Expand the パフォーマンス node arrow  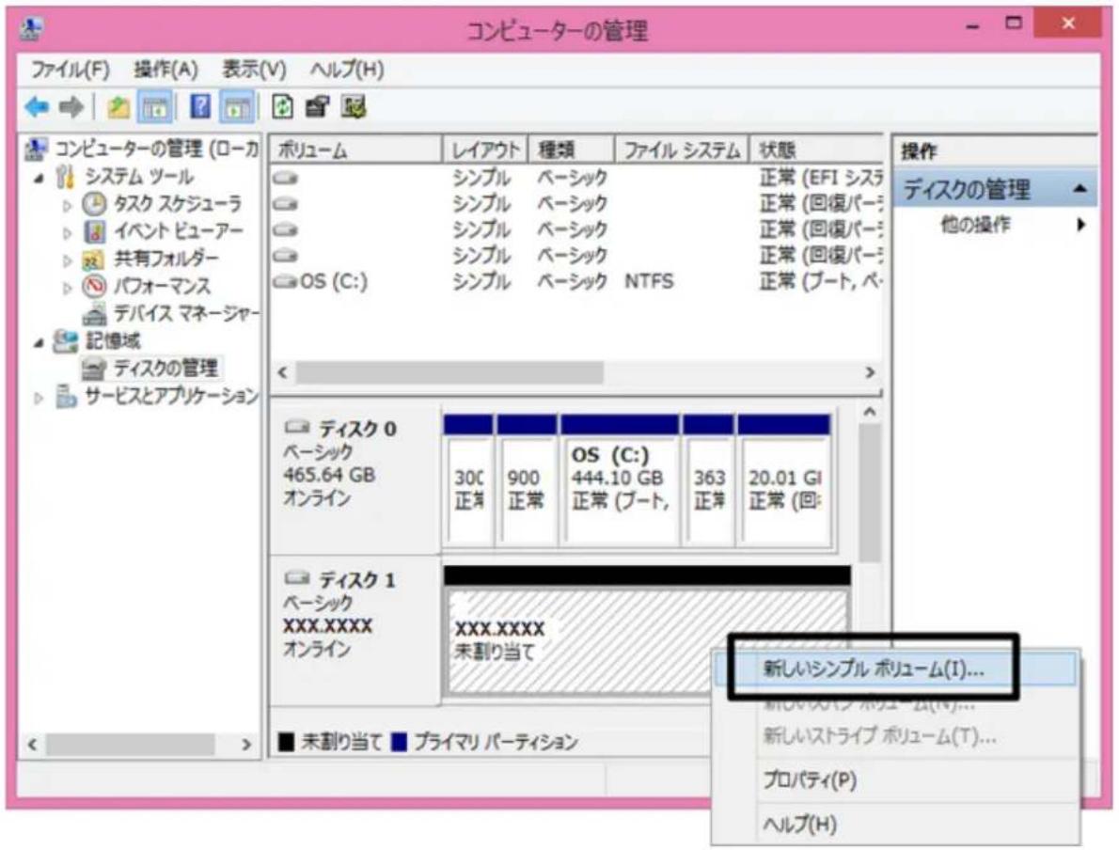[x=67, y=288]
